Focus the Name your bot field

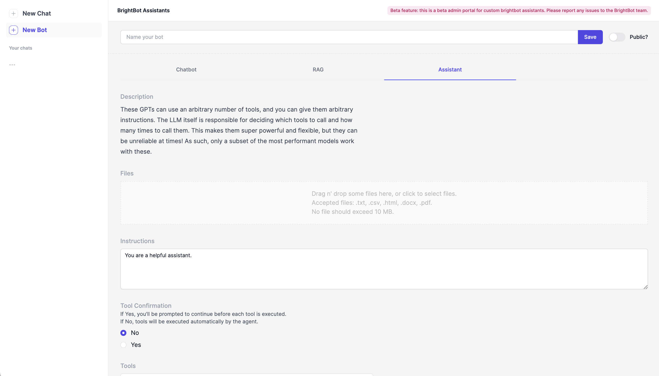pyautogui.click(x=349, y=37)
